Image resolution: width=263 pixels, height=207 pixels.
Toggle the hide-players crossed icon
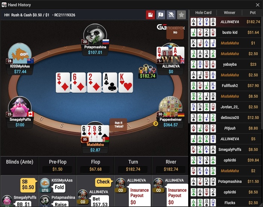tap(171, 15)
